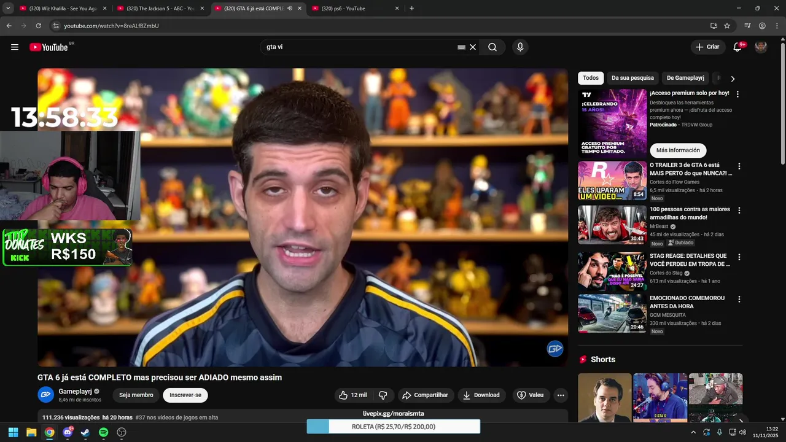The image size is (786, 442).
Task: Open Discord from the taskbar
Action: point(68,432)
